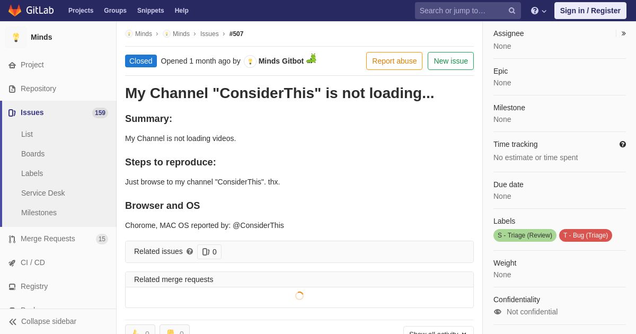Viewport: 636px width, 334px height.
Task: Click the Merge Requests icon
Action: click(12, 239)
